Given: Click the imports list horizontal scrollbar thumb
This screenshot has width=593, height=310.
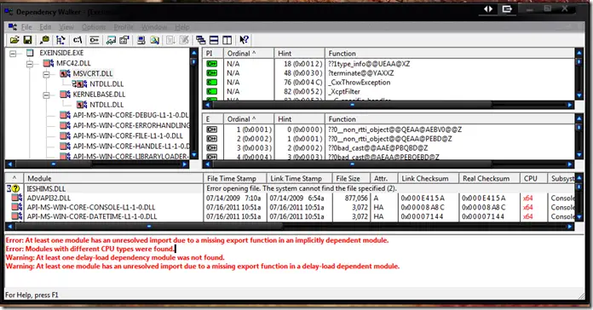Looking at the screenshot, I should pos(352,105).
